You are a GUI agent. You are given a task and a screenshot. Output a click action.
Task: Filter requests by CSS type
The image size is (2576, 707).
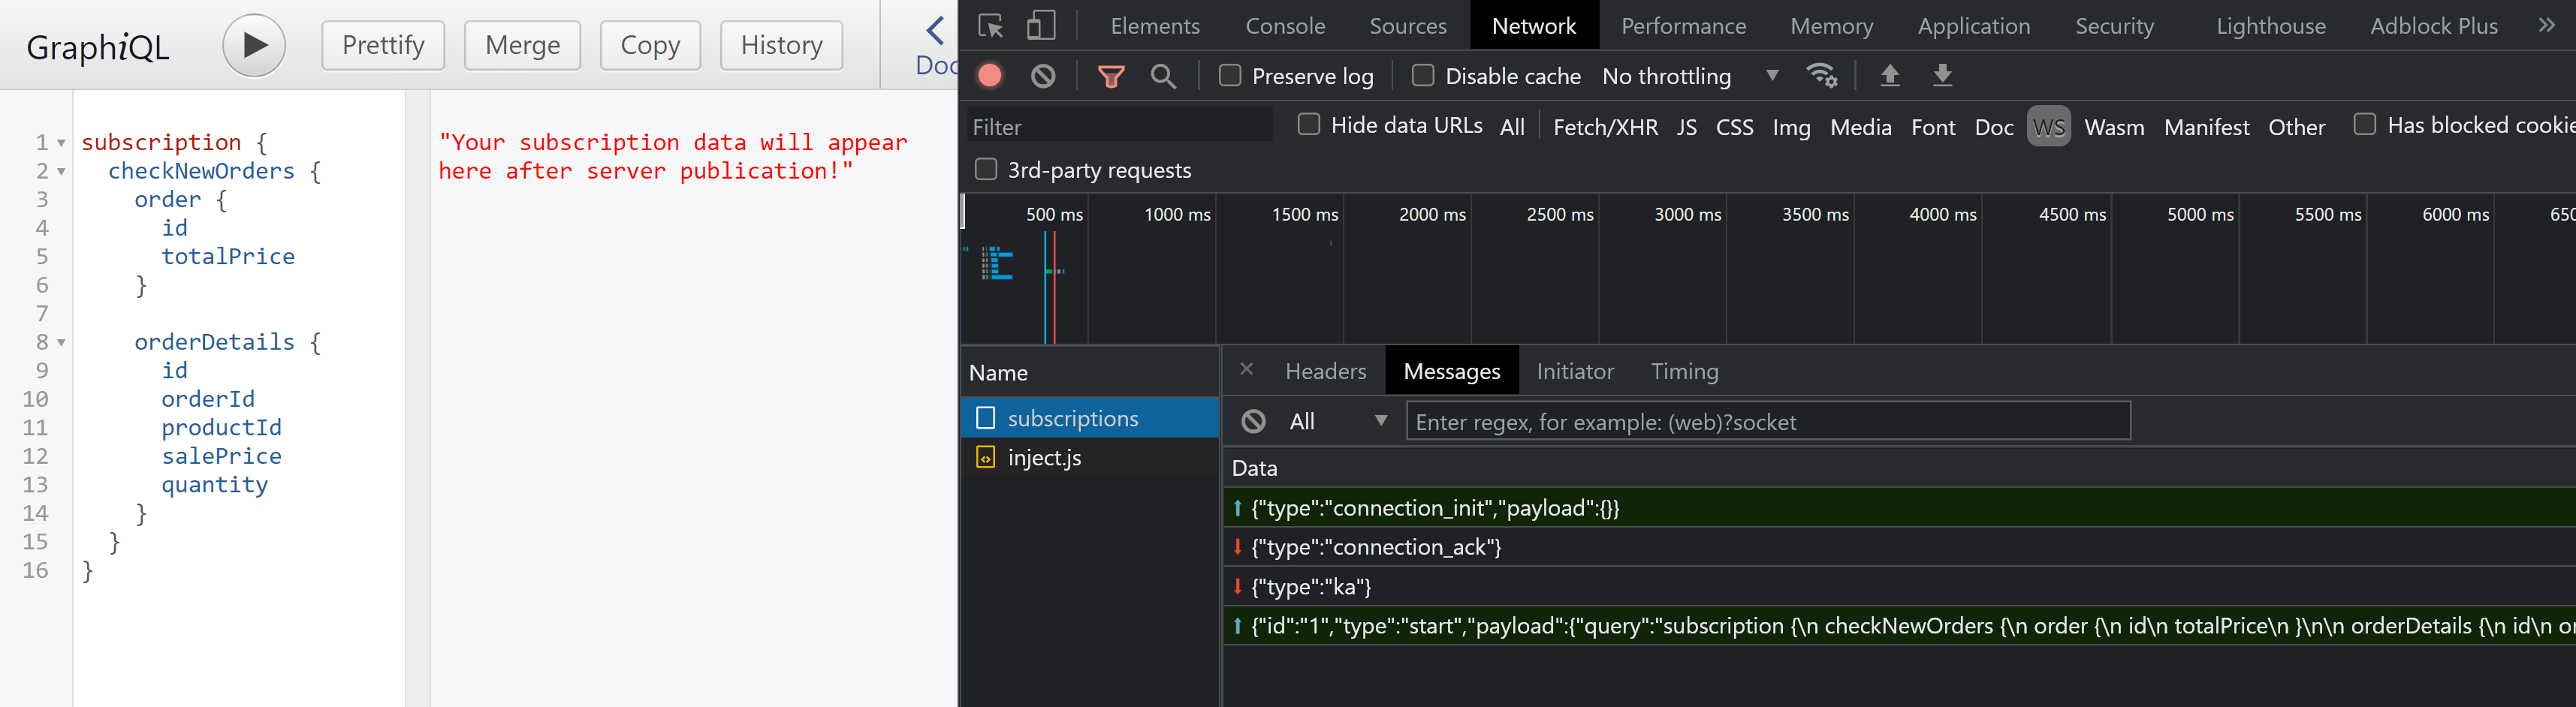click(1734, 127)
